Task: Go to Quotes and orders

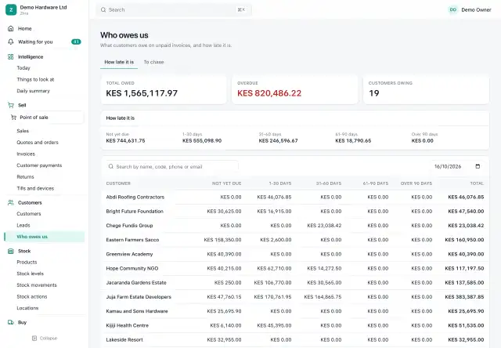Action: click(x=38, y=143)
